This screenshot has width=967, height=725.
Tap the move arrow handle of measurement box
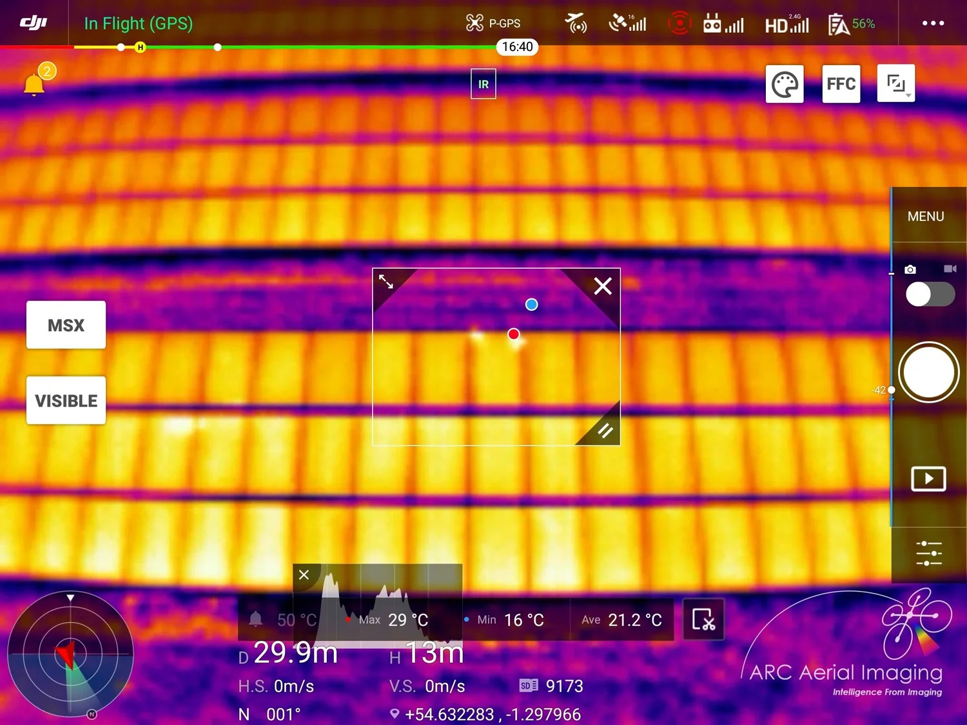click(386, 282)
